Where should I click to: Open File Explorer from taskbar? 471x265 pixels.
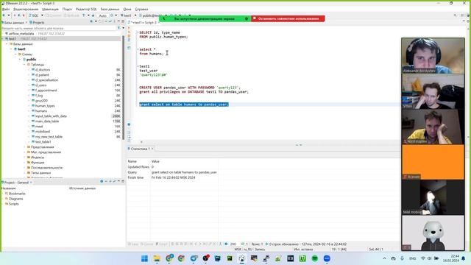coord(157,258)
